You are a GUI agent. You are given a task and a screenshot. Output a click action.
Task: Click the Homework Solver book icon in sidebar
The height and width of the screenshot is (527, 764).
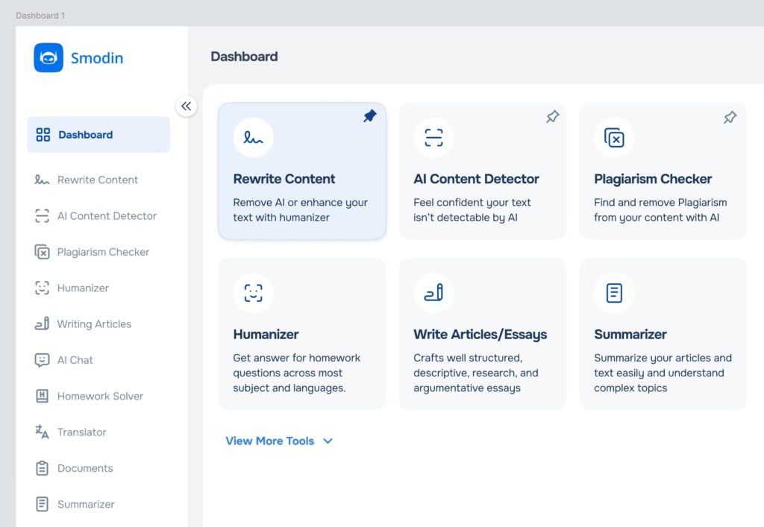[42, 396]
